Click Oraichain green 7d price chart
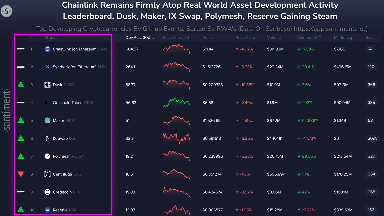This screenshot has width=384, height=216. pyautogui.click(x=176, y=102)
